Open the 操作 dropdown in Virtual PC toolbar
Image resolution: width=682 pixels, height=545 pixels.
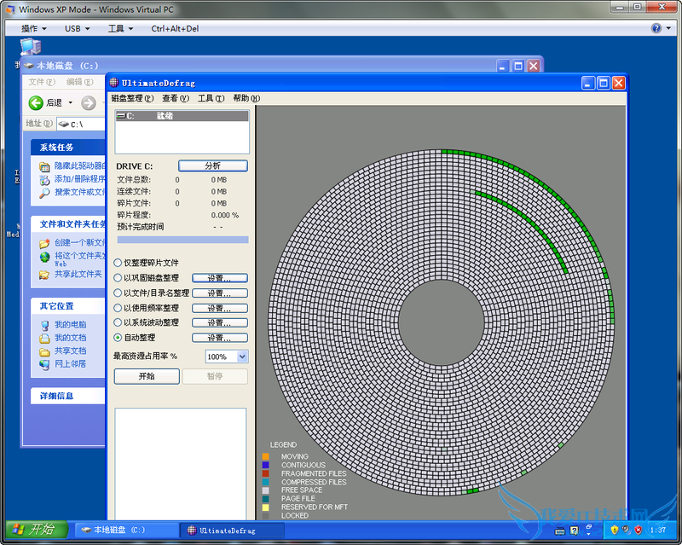point(34,28)
